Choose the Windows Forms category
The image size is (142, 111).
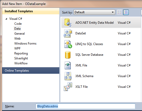pos(25,44)
